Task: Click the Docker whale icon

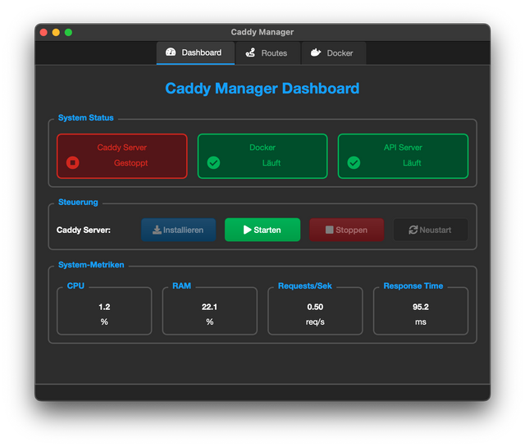Action: coord(315,52)
